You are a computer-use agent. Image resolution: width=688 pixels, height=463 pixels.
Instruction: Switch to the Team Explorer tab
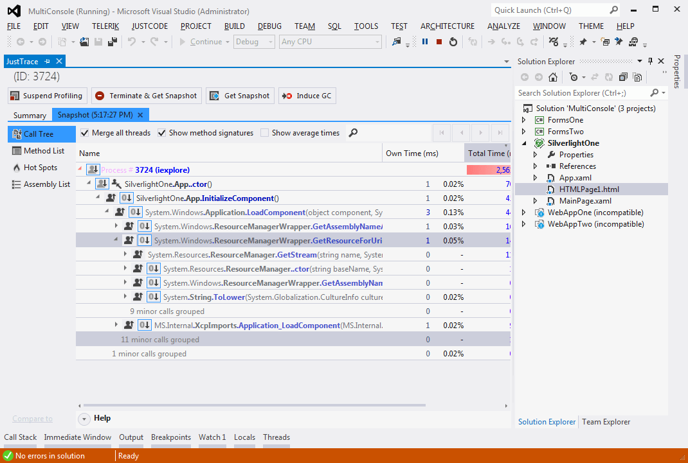tap(606, 422)
